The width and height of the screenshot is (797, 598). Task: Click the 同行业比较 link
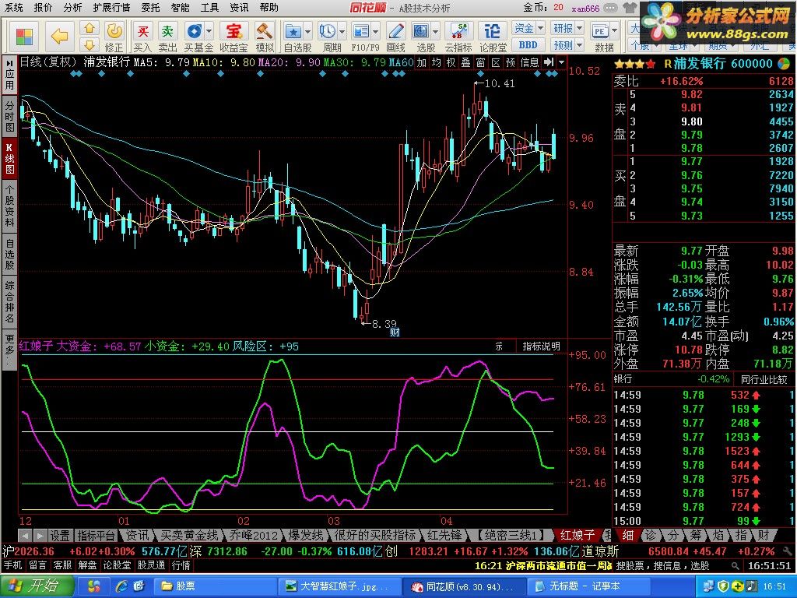(x=764, y=379)
